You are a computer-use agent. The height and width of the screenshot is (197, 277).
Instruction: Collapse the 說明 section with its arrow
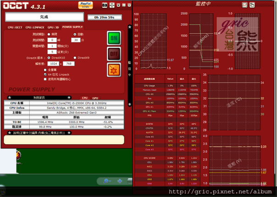(x=69, y=133)
